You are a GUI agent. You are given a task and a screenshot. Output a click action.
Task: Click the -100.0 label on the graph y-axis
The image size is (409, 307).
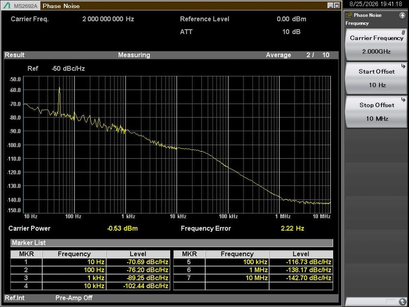tap(14, 145)
